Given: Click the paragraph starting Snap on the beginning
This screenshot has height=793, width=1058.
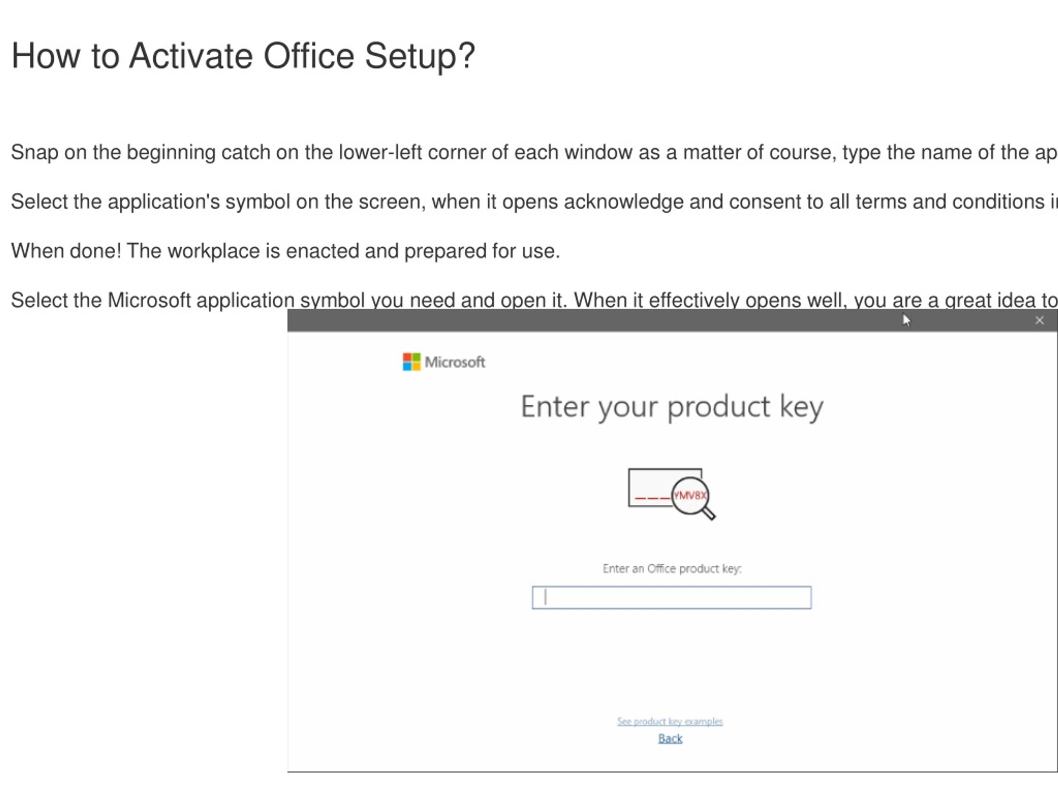Looking at the screenshot, I should click(534, 152).
